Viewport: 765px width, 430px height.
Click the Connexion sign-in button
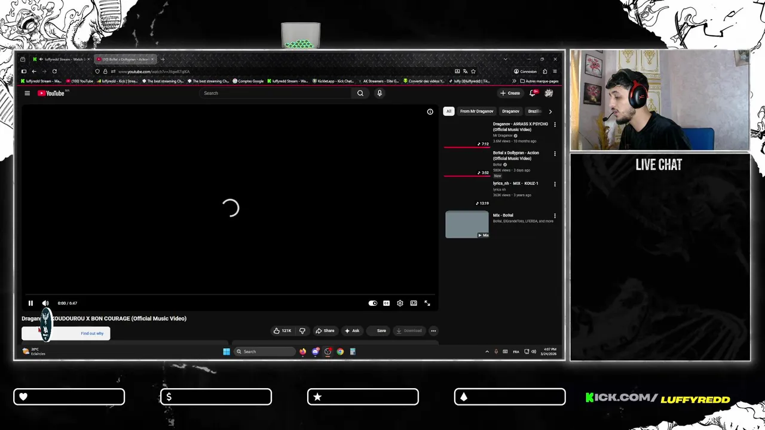tap(525, 72)
